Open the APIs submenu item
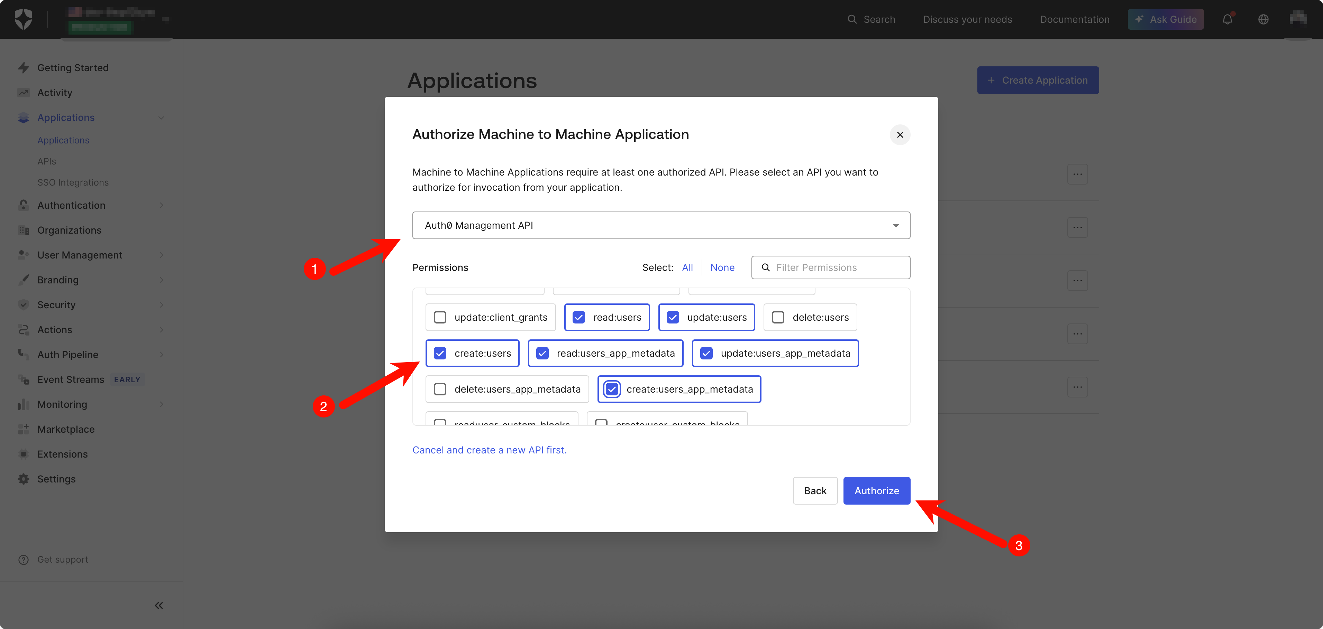The image size is (1323, 629). (47, 162)
